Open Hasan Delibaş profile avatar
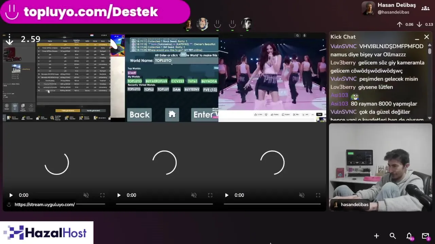 tap(368, 8)
